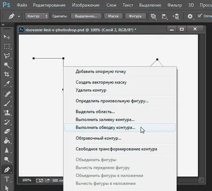
Task: Select the History Brush tool
Action: coord(7,122)
